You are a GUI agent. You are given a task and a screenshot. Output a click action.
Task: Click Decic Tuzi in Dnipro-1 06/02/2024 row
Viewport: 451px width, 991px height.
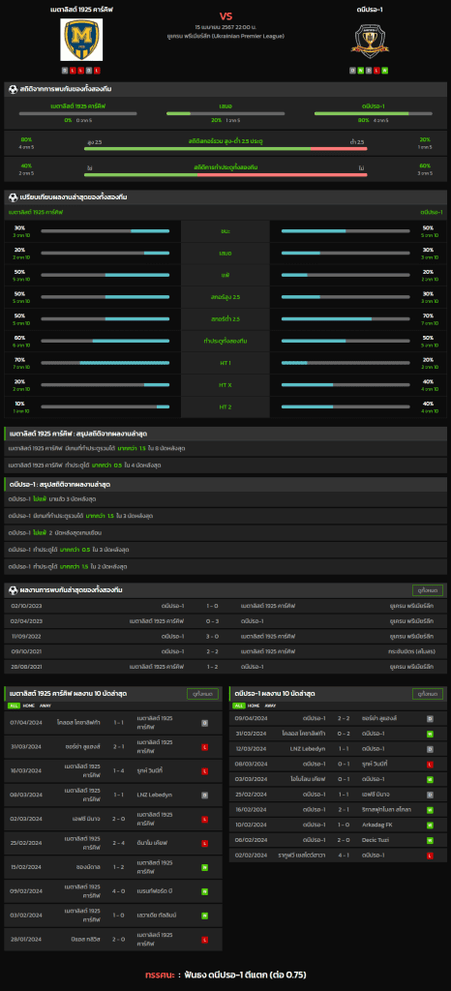point(375,840)
